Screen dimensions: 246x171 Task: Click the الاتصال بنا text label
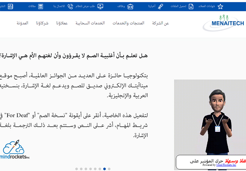(x=59, y=6)
